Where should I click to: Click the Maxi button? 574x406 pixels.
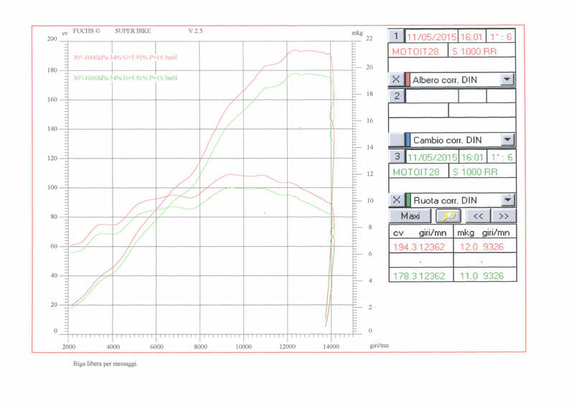pos(410,215)
